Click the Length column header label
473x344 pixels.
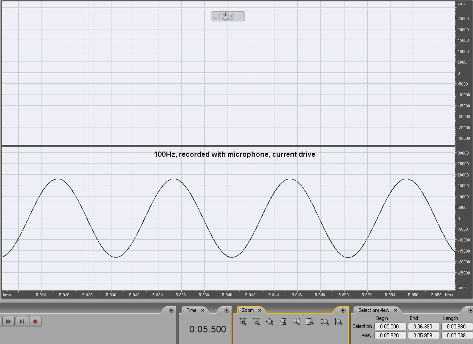(x=450, y=318)
